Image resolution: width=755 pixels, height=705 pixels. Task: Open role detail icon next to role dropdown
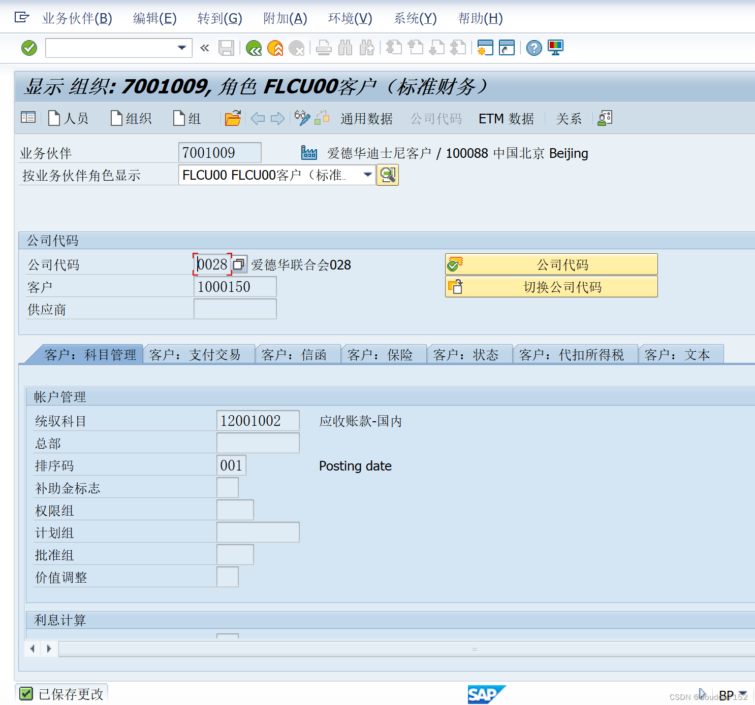(x=388, y=175)
